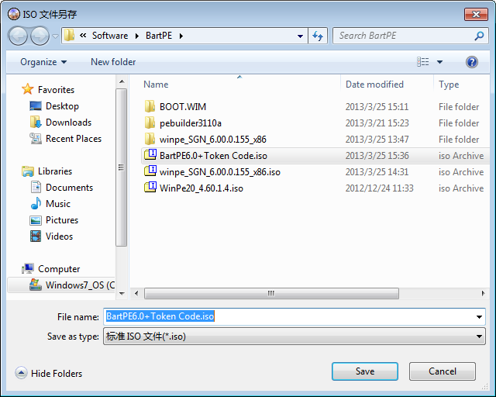Open Downloads in Favorites
This screenshot has height=397, width=496.
(x=68, y=123)
